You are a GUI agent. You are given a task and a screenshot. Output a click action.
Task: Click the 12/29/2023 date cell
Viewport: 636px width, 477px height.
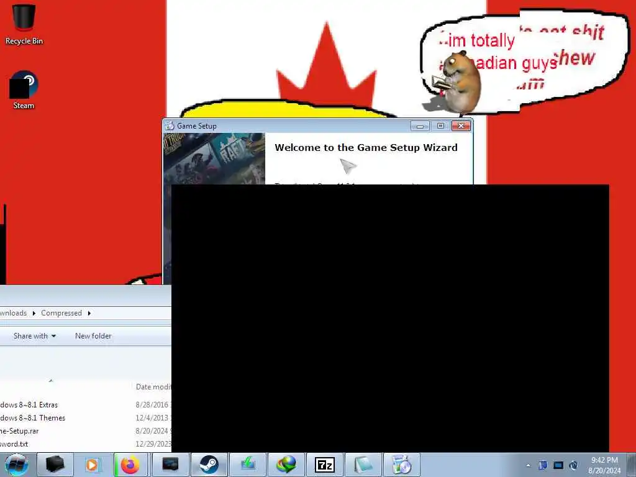pyautogui.click(x=153, y=443)
